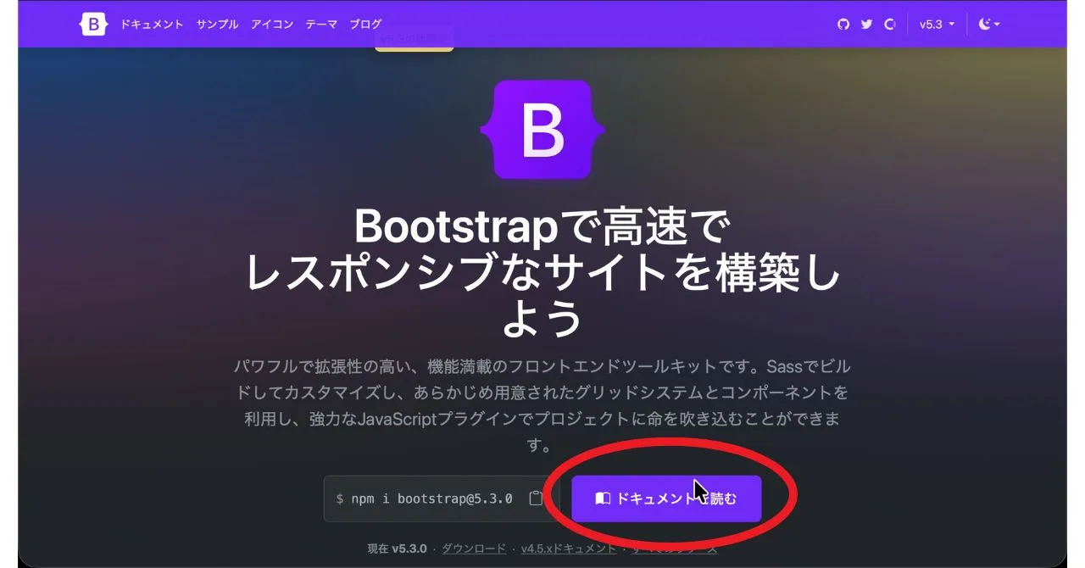The height and width of the screenshot is (568, 1085).
Task: Open the v5.3 version dropdown
Action: [936, 24]
